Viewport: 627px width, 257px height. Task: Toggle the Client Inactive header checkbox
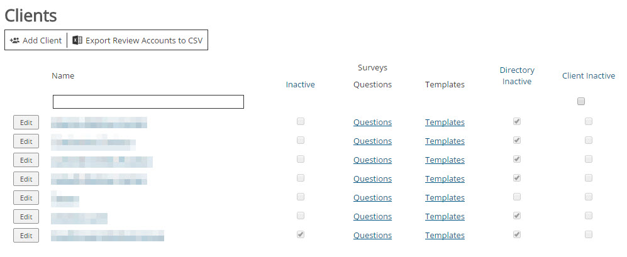coord(581,101)
